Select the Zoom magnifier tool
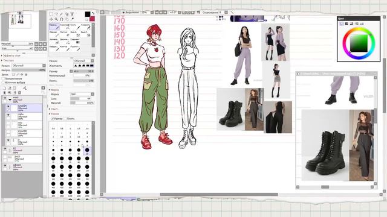 tap(56, 19)
